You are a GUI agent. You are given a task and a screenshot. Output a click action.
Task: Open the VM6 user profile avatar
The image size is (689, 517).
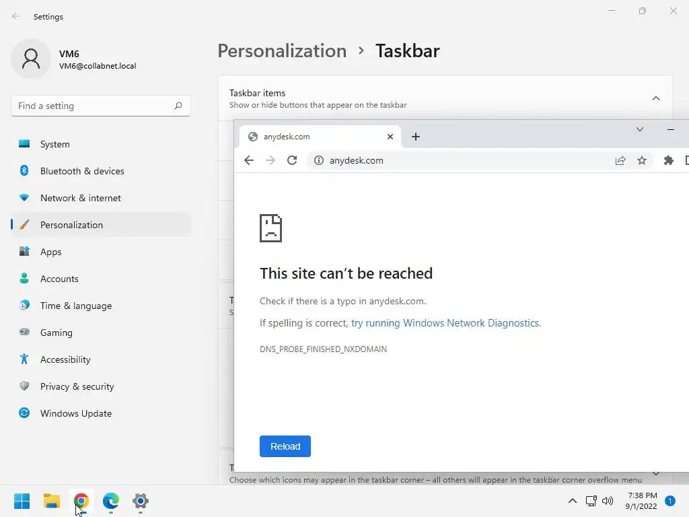31,59
